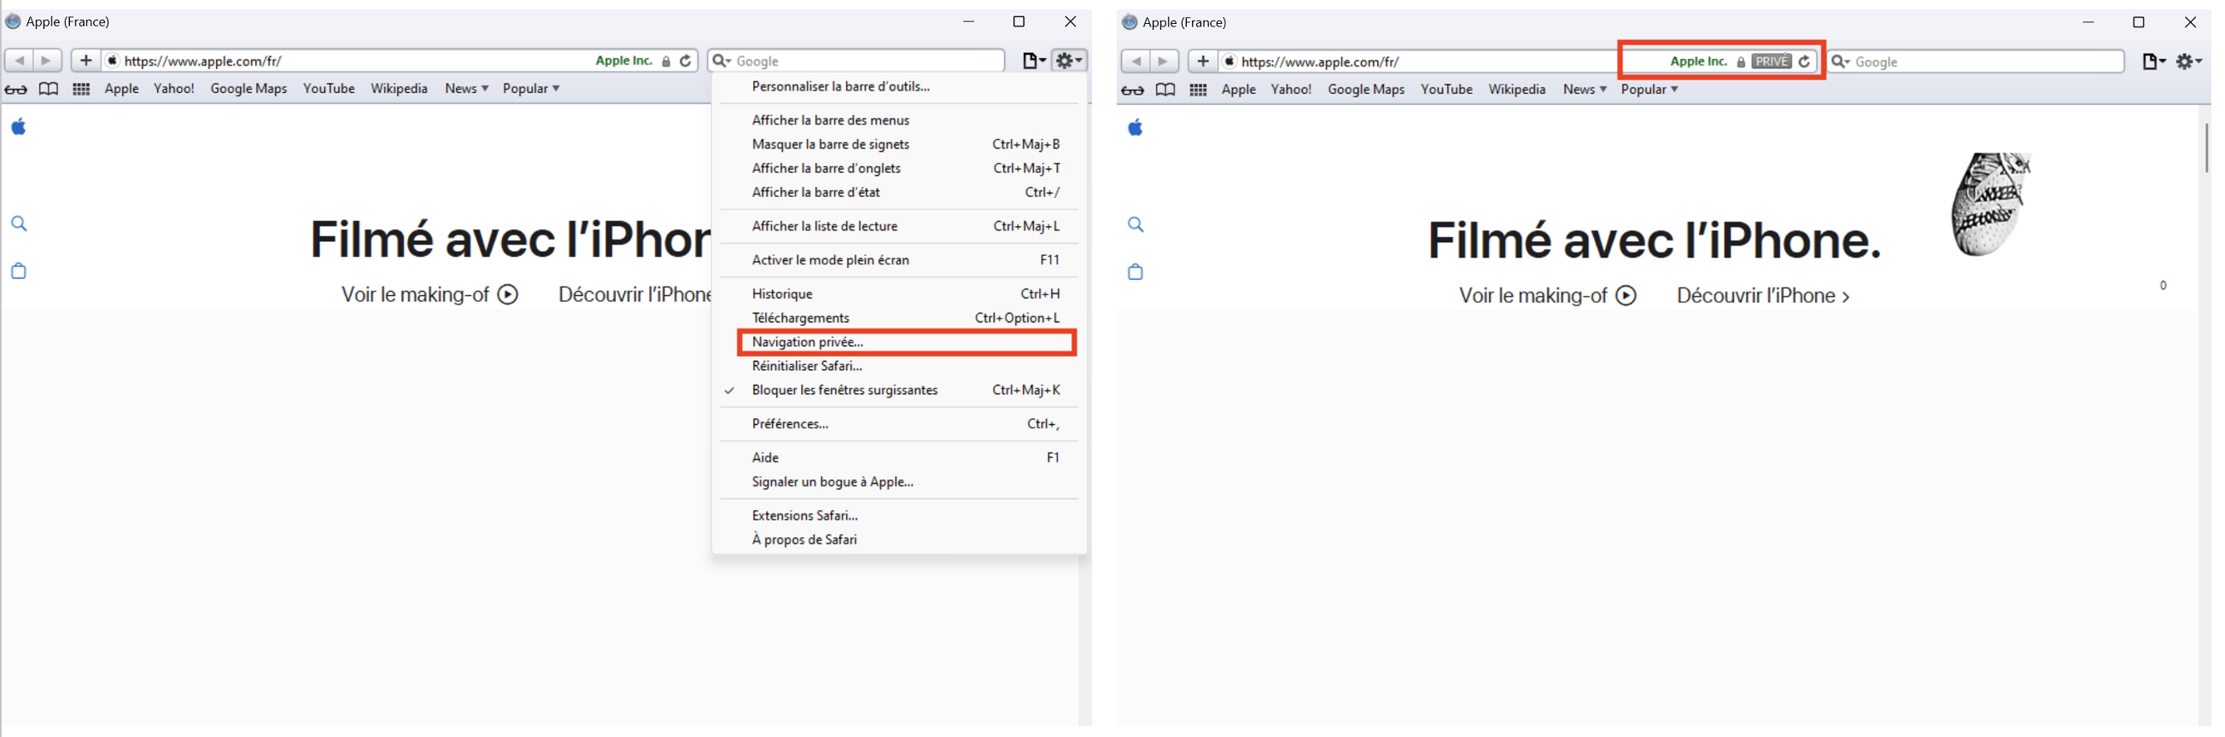Click search magnifier on left window page
This screenshot has width=2225, height=737.
tap(19, 224)
